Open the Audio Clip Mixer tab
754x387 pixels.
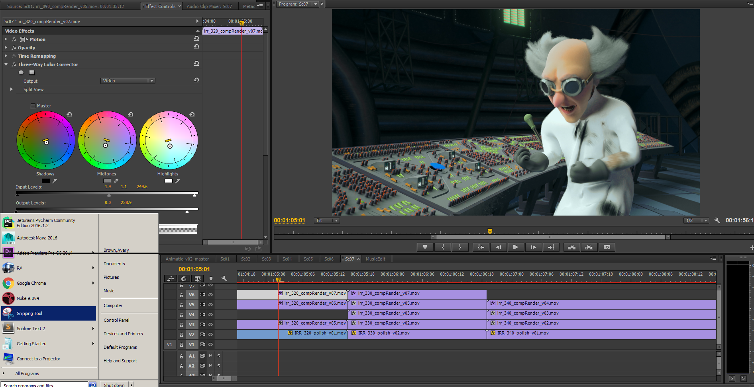click(209, 6)
